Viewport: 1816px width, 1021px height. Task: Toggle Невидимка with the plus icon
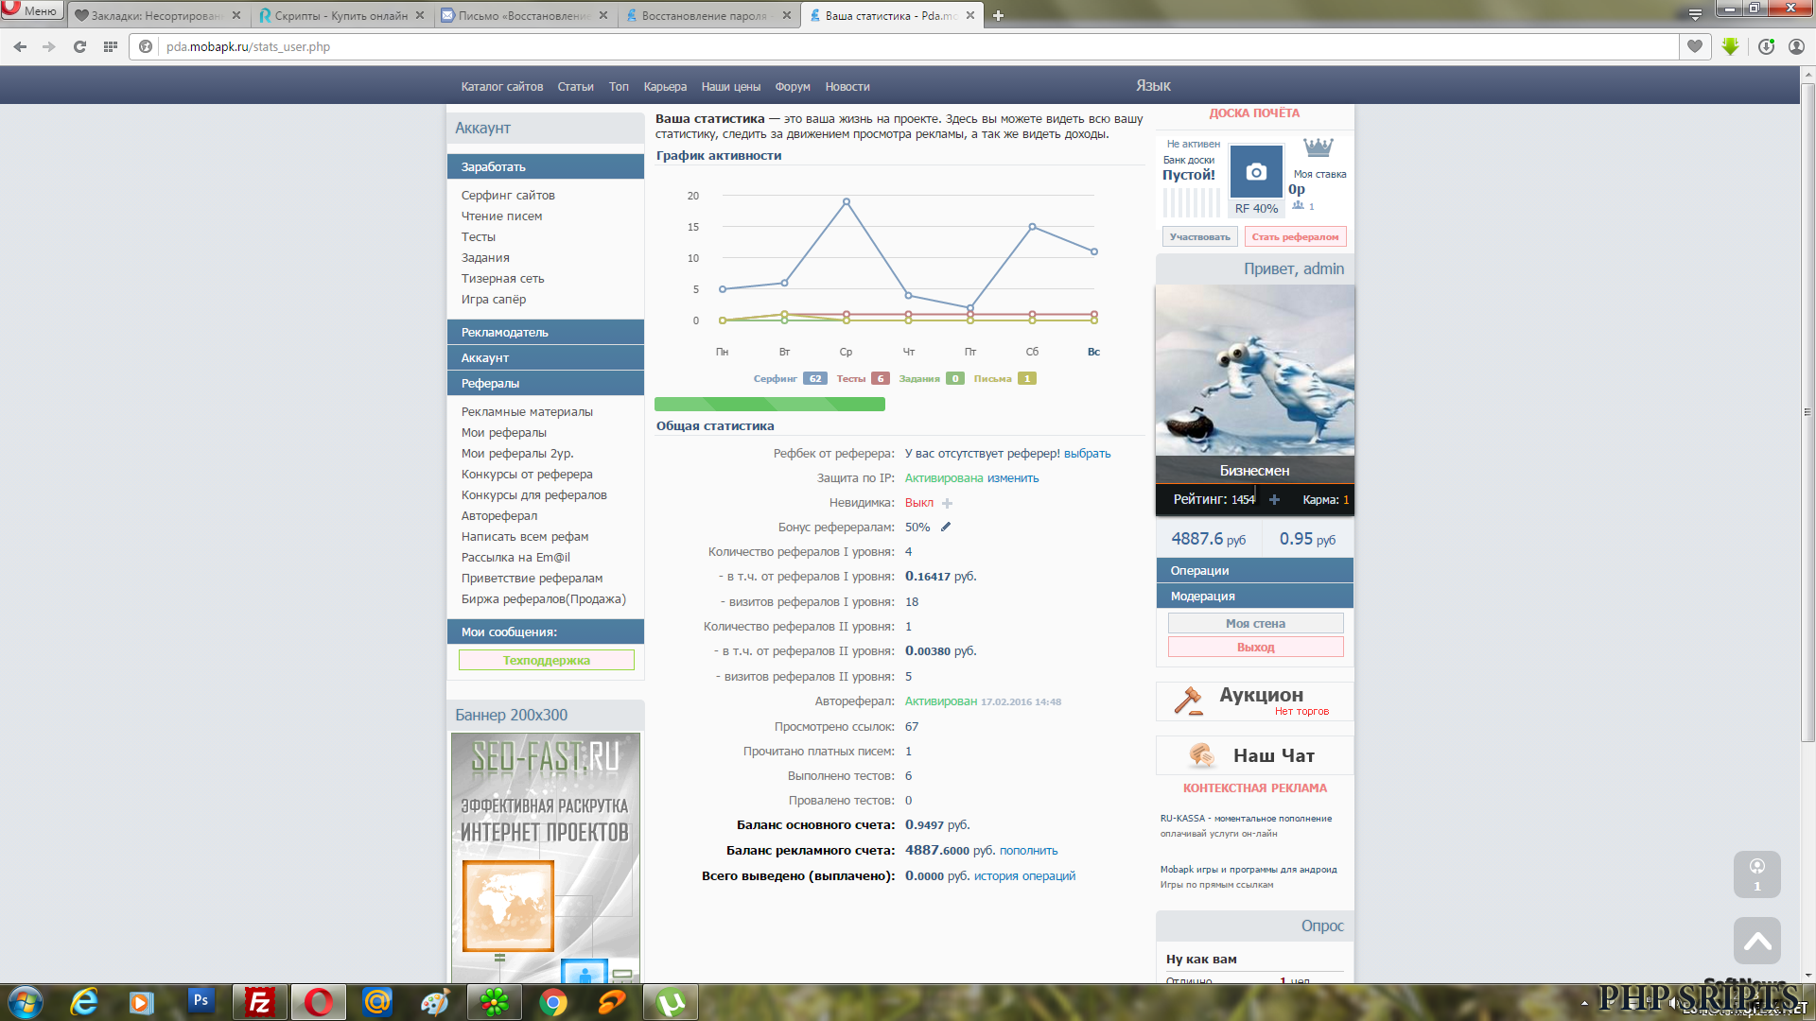click(947, 503)
